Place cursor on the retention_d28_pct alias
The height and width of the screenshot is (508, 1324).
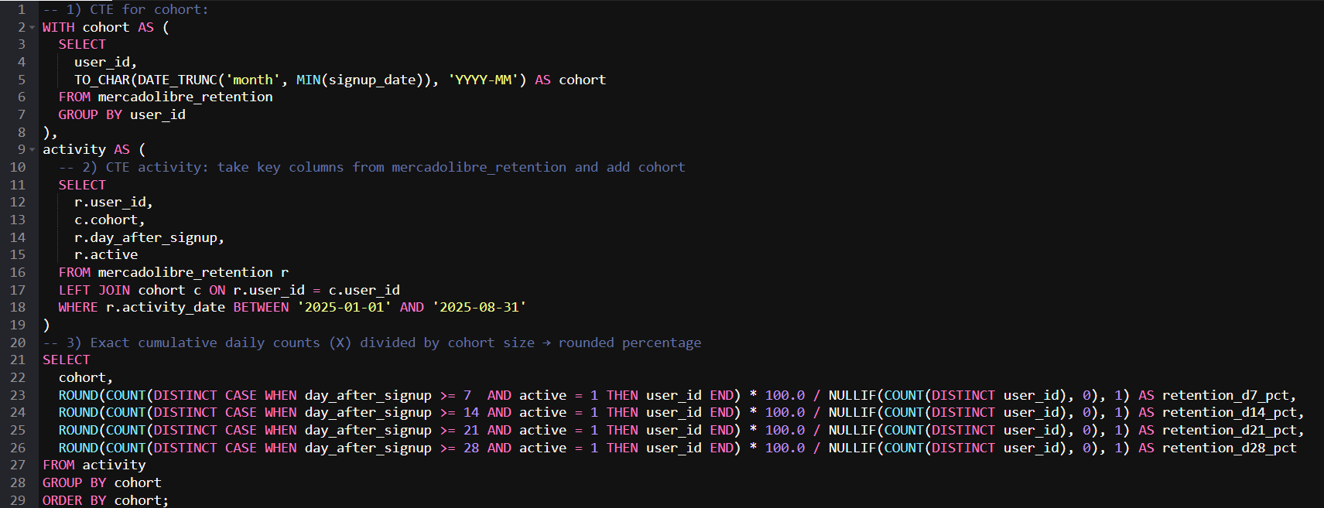1229,448
